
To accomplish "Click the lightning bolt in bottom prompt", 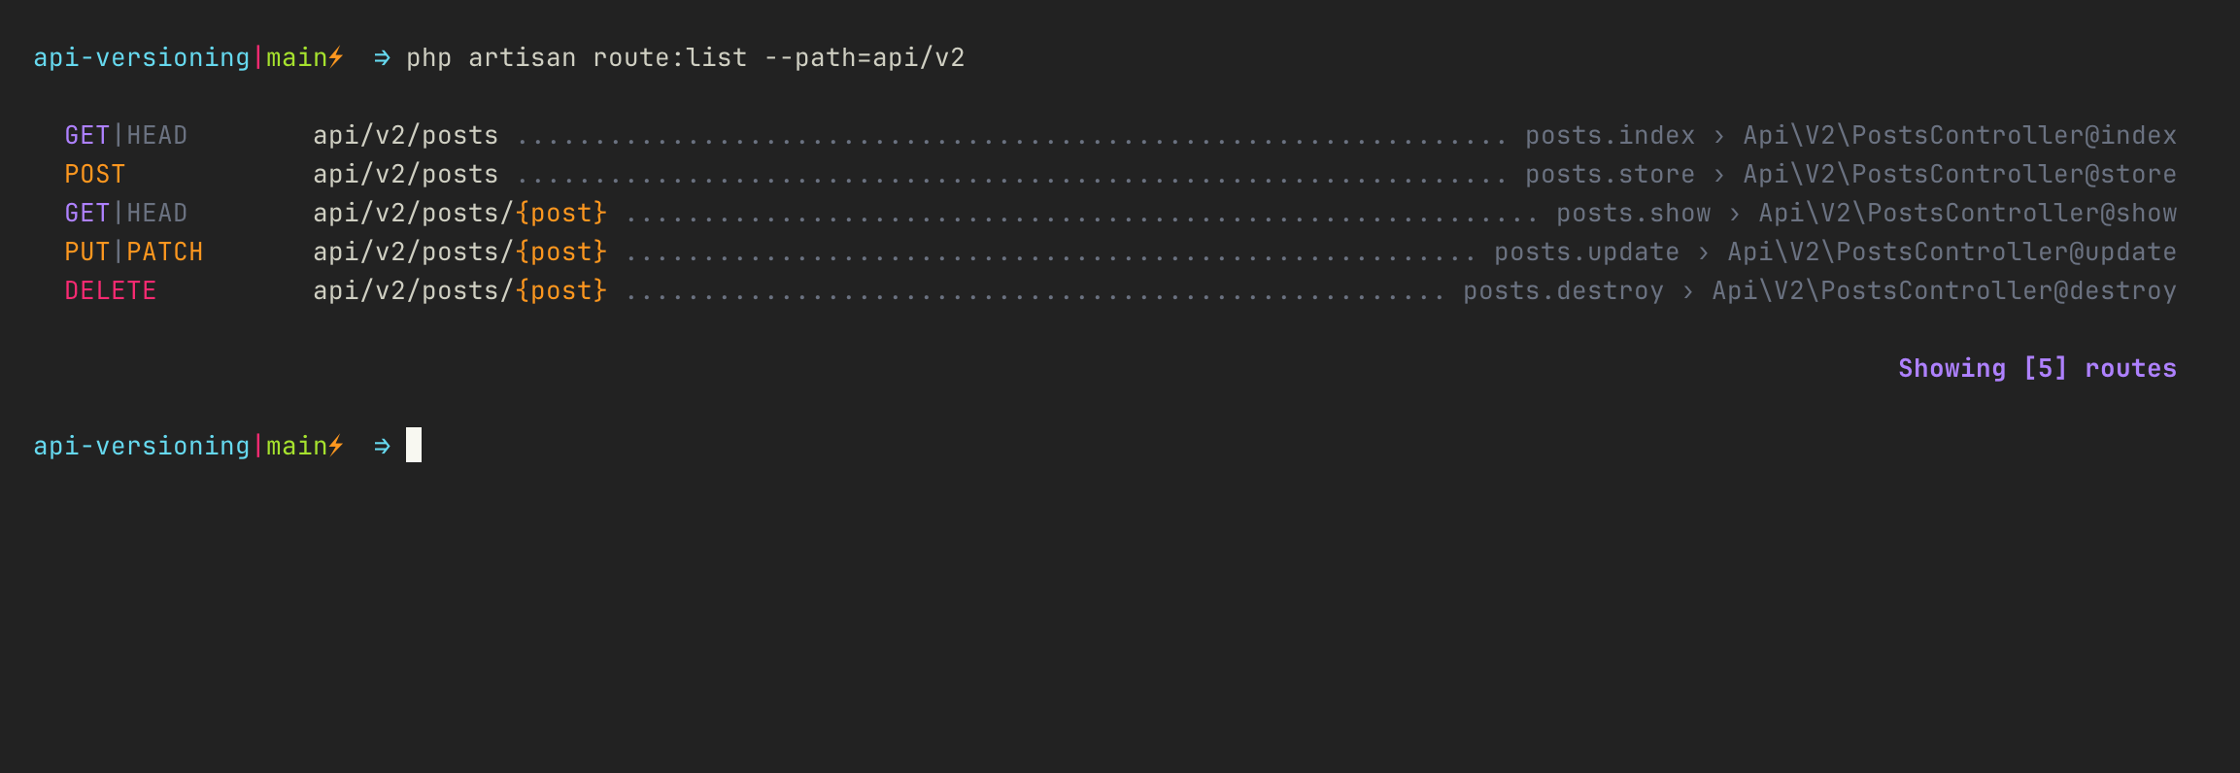I will tap(336, 447).
